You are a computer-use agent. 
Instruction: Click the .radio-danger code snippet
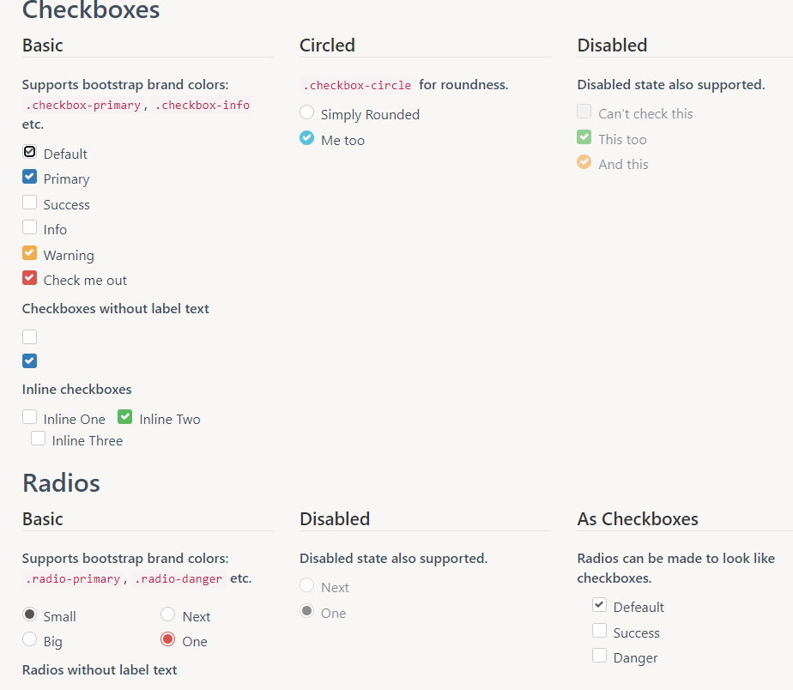pos(179,578)
